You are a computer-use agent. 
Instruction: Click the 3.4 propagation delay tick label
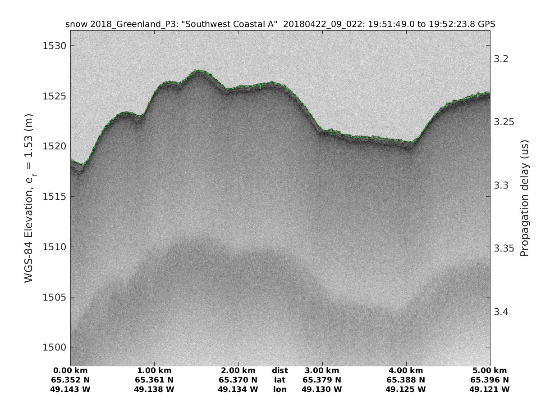click(502, 311)
